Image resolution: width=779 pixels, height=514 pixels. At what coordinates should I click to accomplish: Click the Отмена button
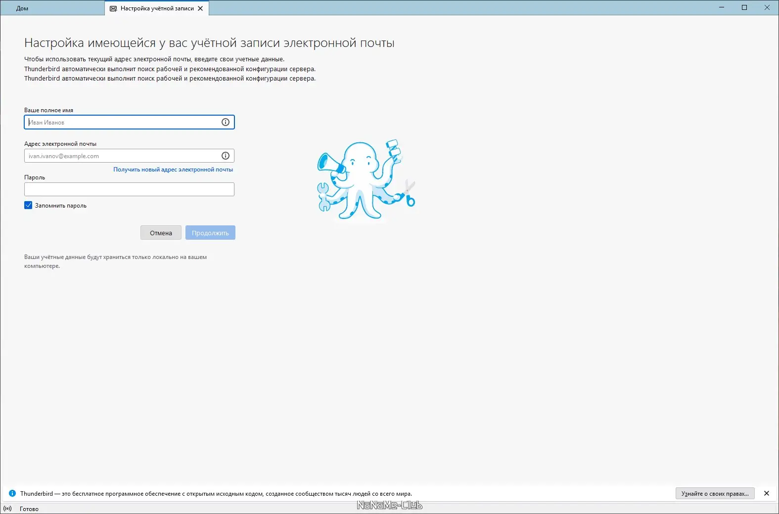tap(161, 233)
